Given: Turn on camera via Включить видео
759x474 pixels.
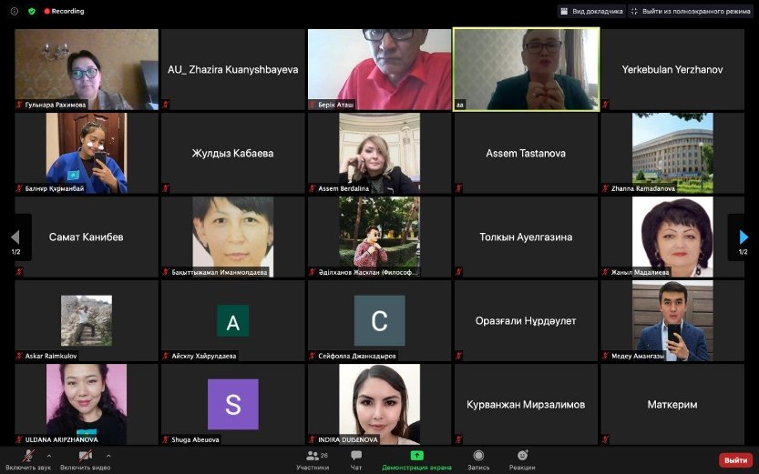Looking at the screenshot, I should 85,456.
